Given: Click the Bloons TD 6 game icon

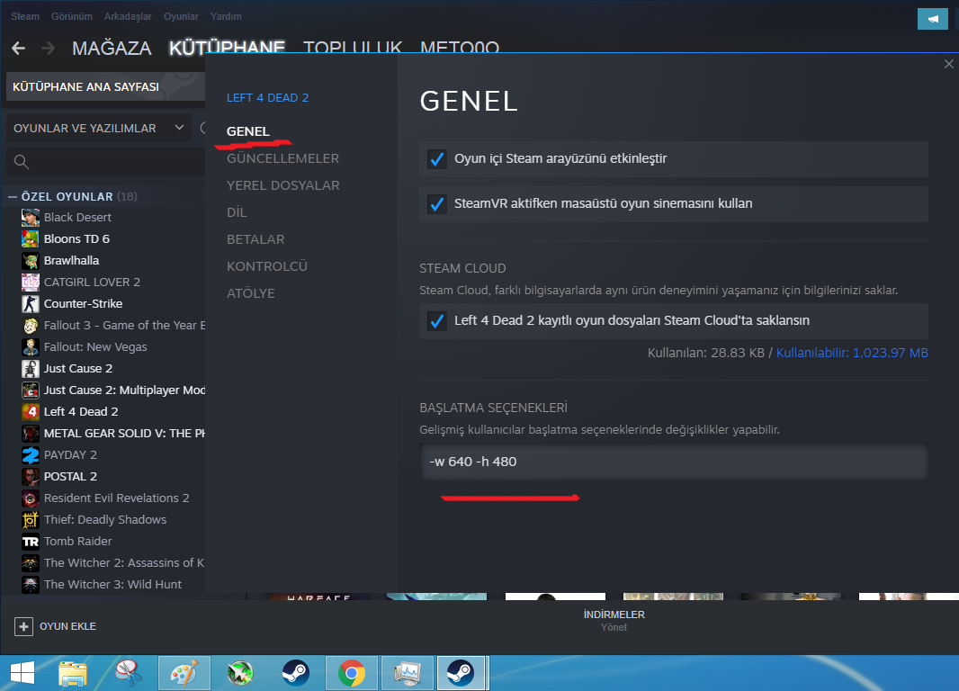Looking at the screenshot, I should [x=30, y=238].
